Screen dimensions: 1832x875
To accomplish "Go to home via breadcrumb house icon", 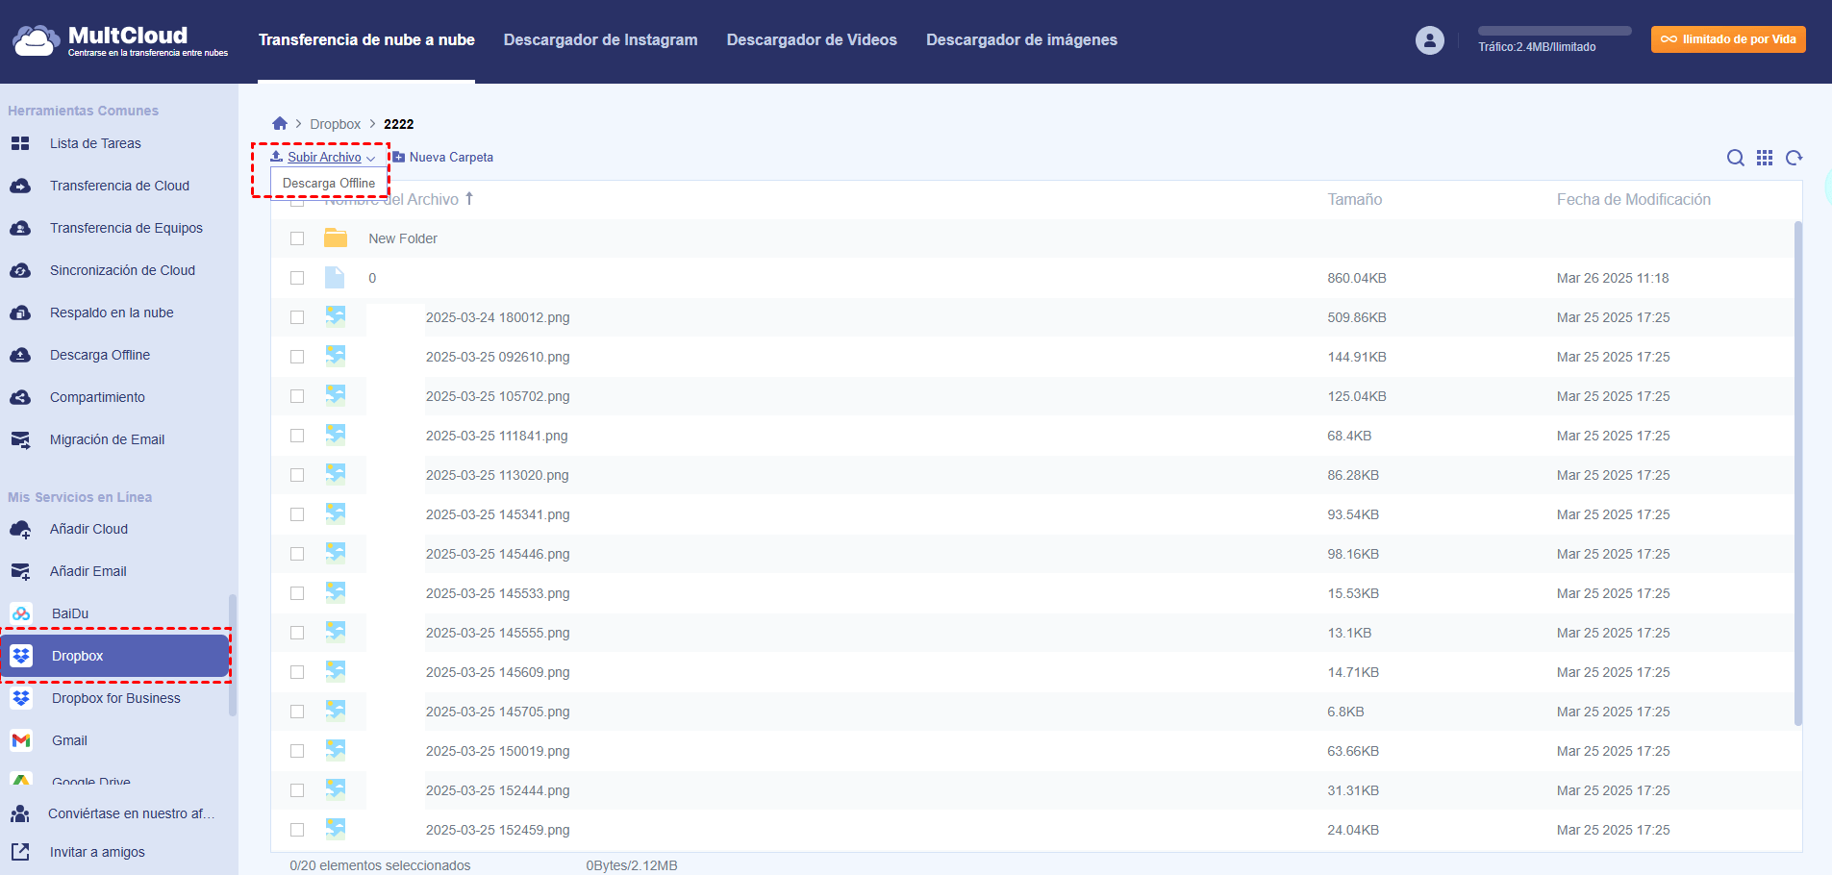I will tap(280, 123).
